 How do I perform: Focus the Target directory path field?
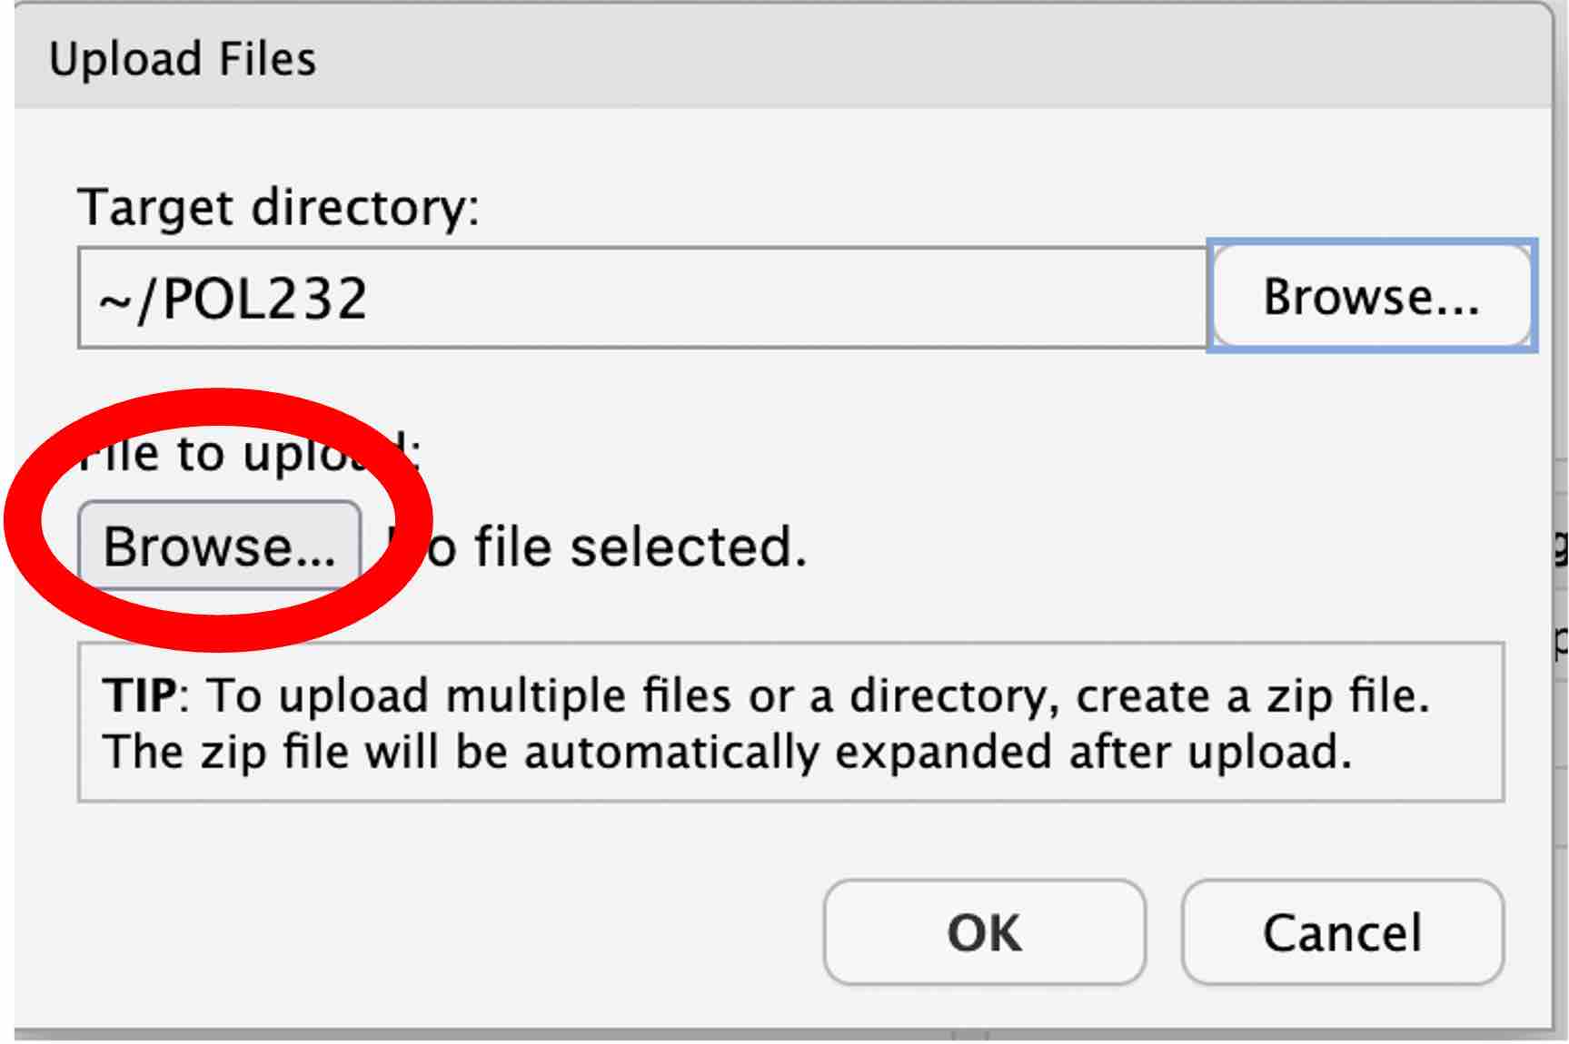coord(642,297)
